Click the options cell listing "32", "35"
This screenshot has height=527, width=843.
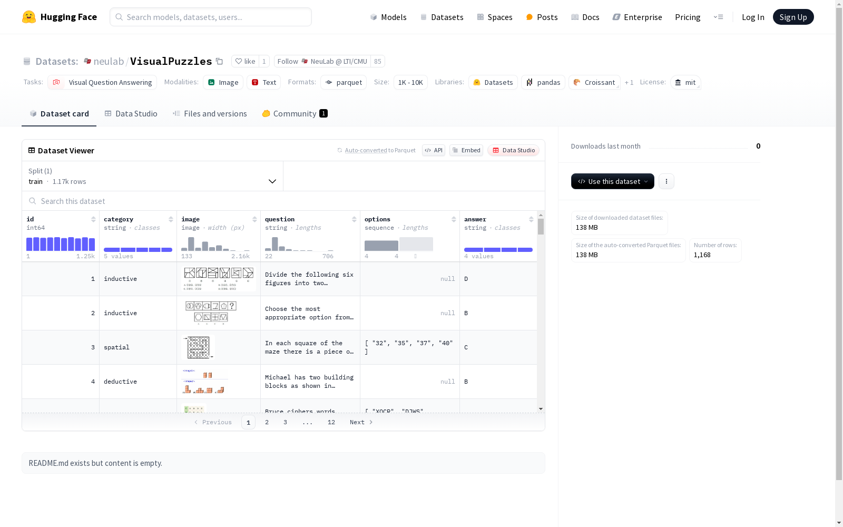[x=410, y=347]
